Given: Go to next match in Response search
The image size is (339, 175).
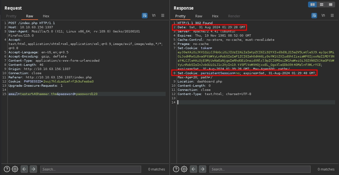Looking at the screenshot, I should pos(202,169).
